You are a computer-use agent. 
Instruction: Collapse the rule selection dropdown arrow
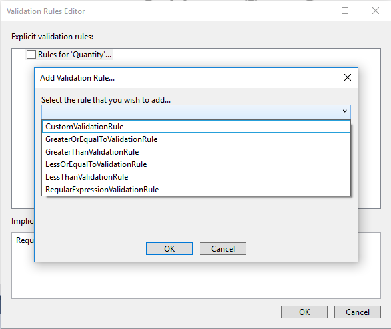pos(344,111)
